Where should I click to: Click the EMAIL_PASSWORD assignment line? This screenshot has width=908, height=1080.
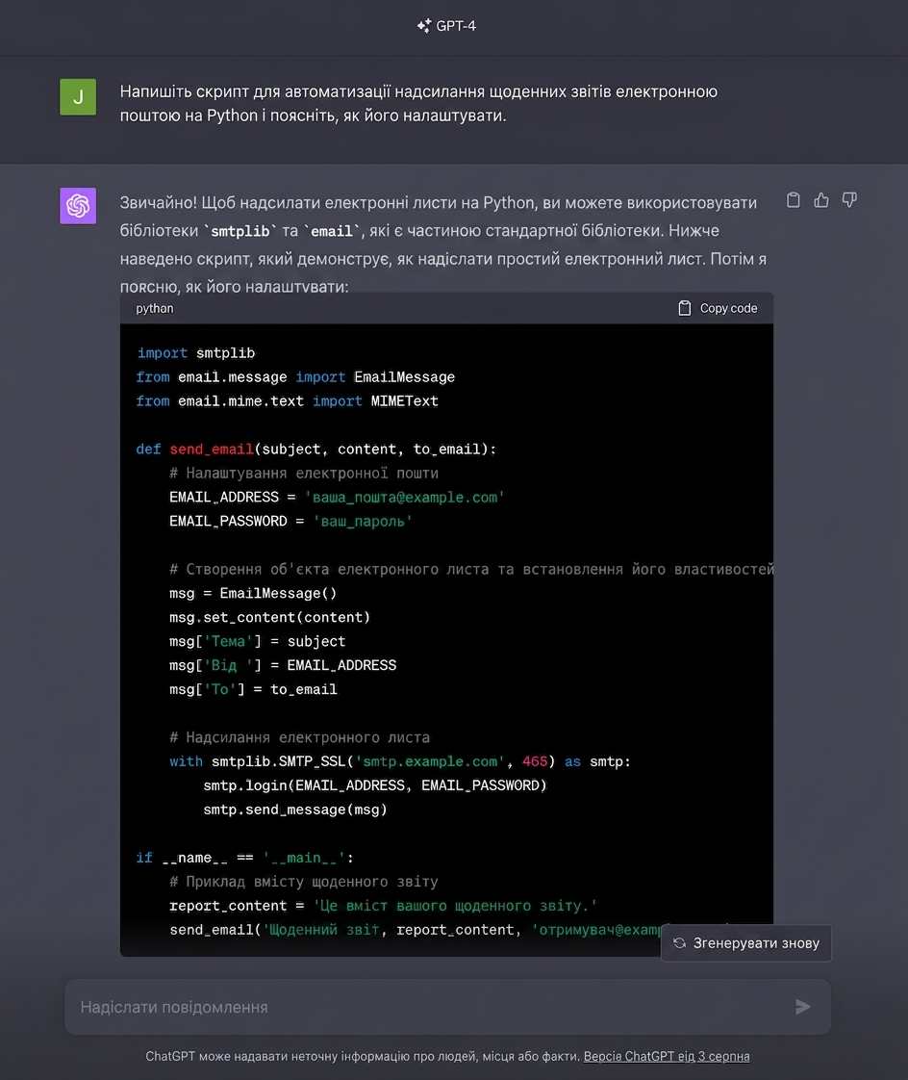tap(290, 522)
